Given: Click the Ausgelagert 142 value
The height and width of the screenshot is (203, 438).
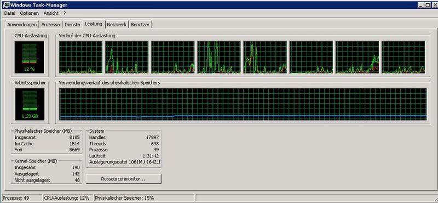Looking at the screenshot, I should (x=76, y=174).
